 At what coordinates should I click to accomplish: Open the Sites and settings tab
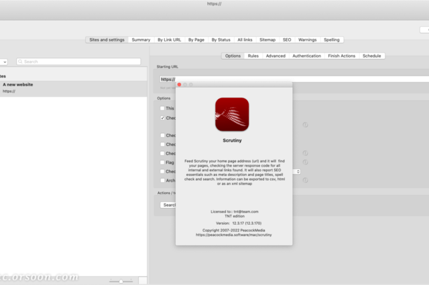107,40
